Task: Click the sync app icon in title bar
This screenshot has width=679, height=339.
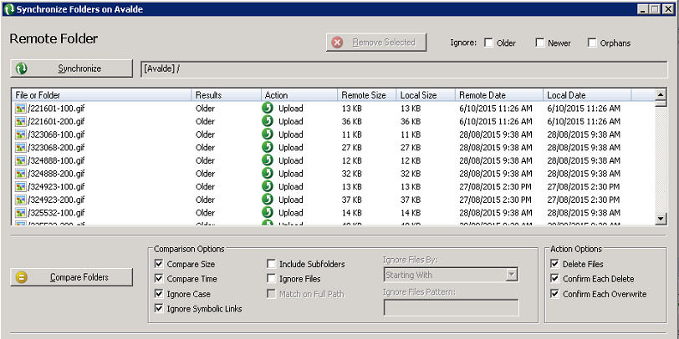Action: 9,9
